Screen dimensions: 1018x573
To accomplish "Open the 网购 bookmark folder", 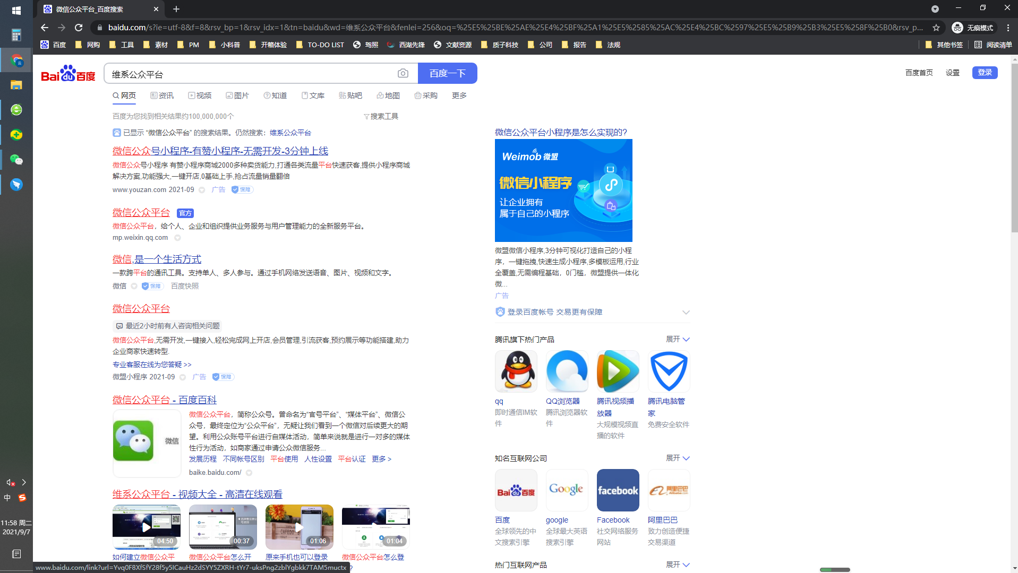I will (88, 45).
